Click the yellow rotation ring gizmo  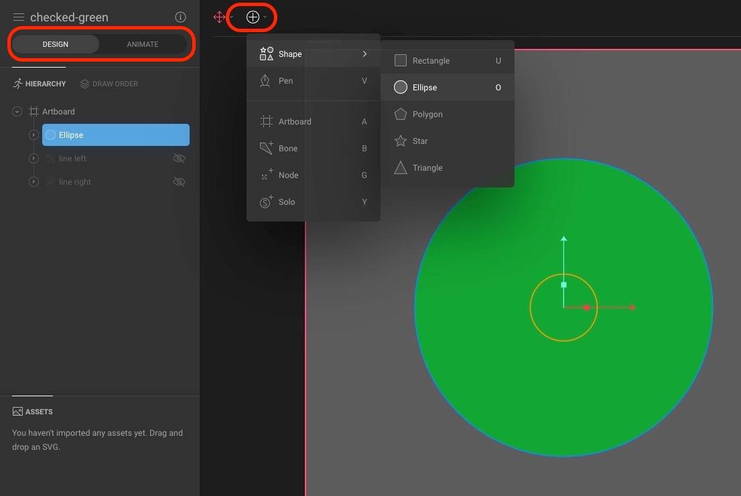pyautogui.click(x=563, y=308)
